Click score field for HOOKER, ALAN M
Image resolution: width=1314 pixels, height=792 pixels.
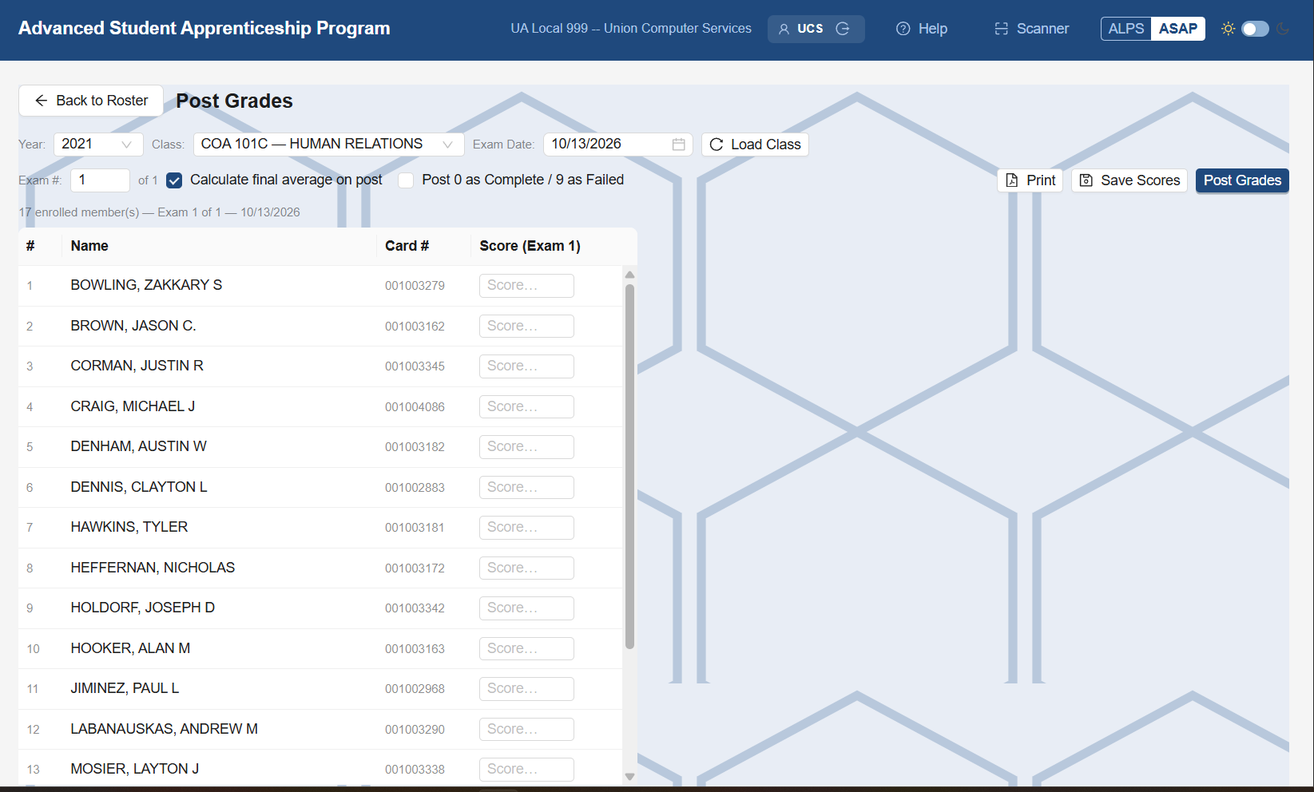point(526,649)
